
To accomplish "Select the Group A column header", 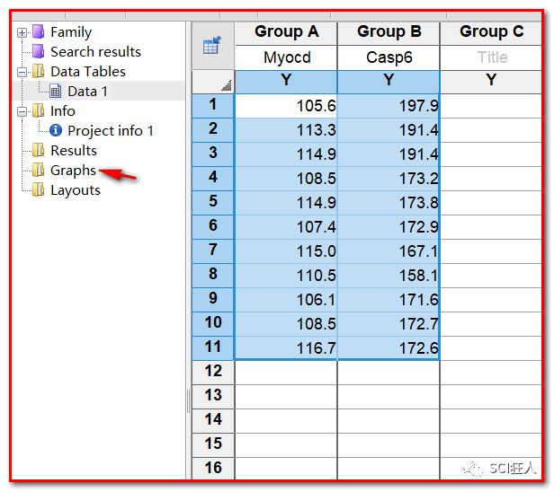I will pos(286,32).
